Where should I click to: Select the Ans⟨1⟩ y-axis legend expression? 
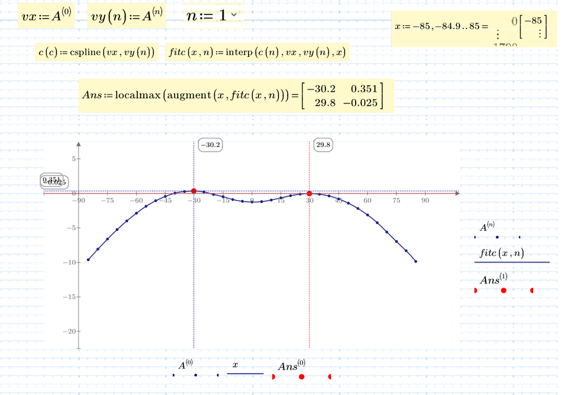494,279
